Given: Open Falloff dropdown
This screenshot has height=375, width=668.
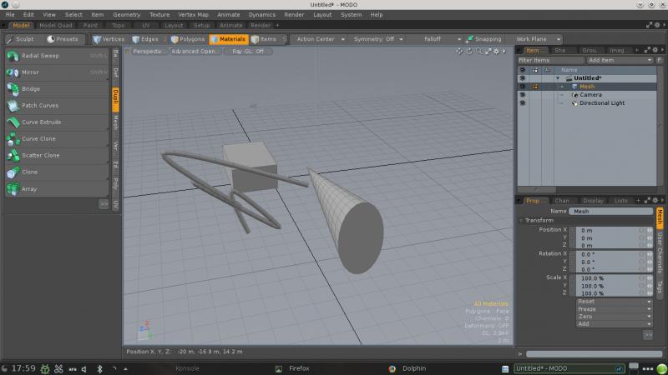Looking at the screenshot, I should [436, 39].
